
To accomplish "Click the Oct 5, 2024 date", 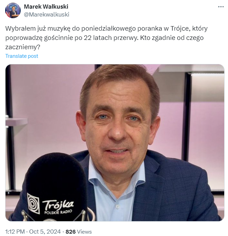I will pyautogui.click(x=45, y=232).
